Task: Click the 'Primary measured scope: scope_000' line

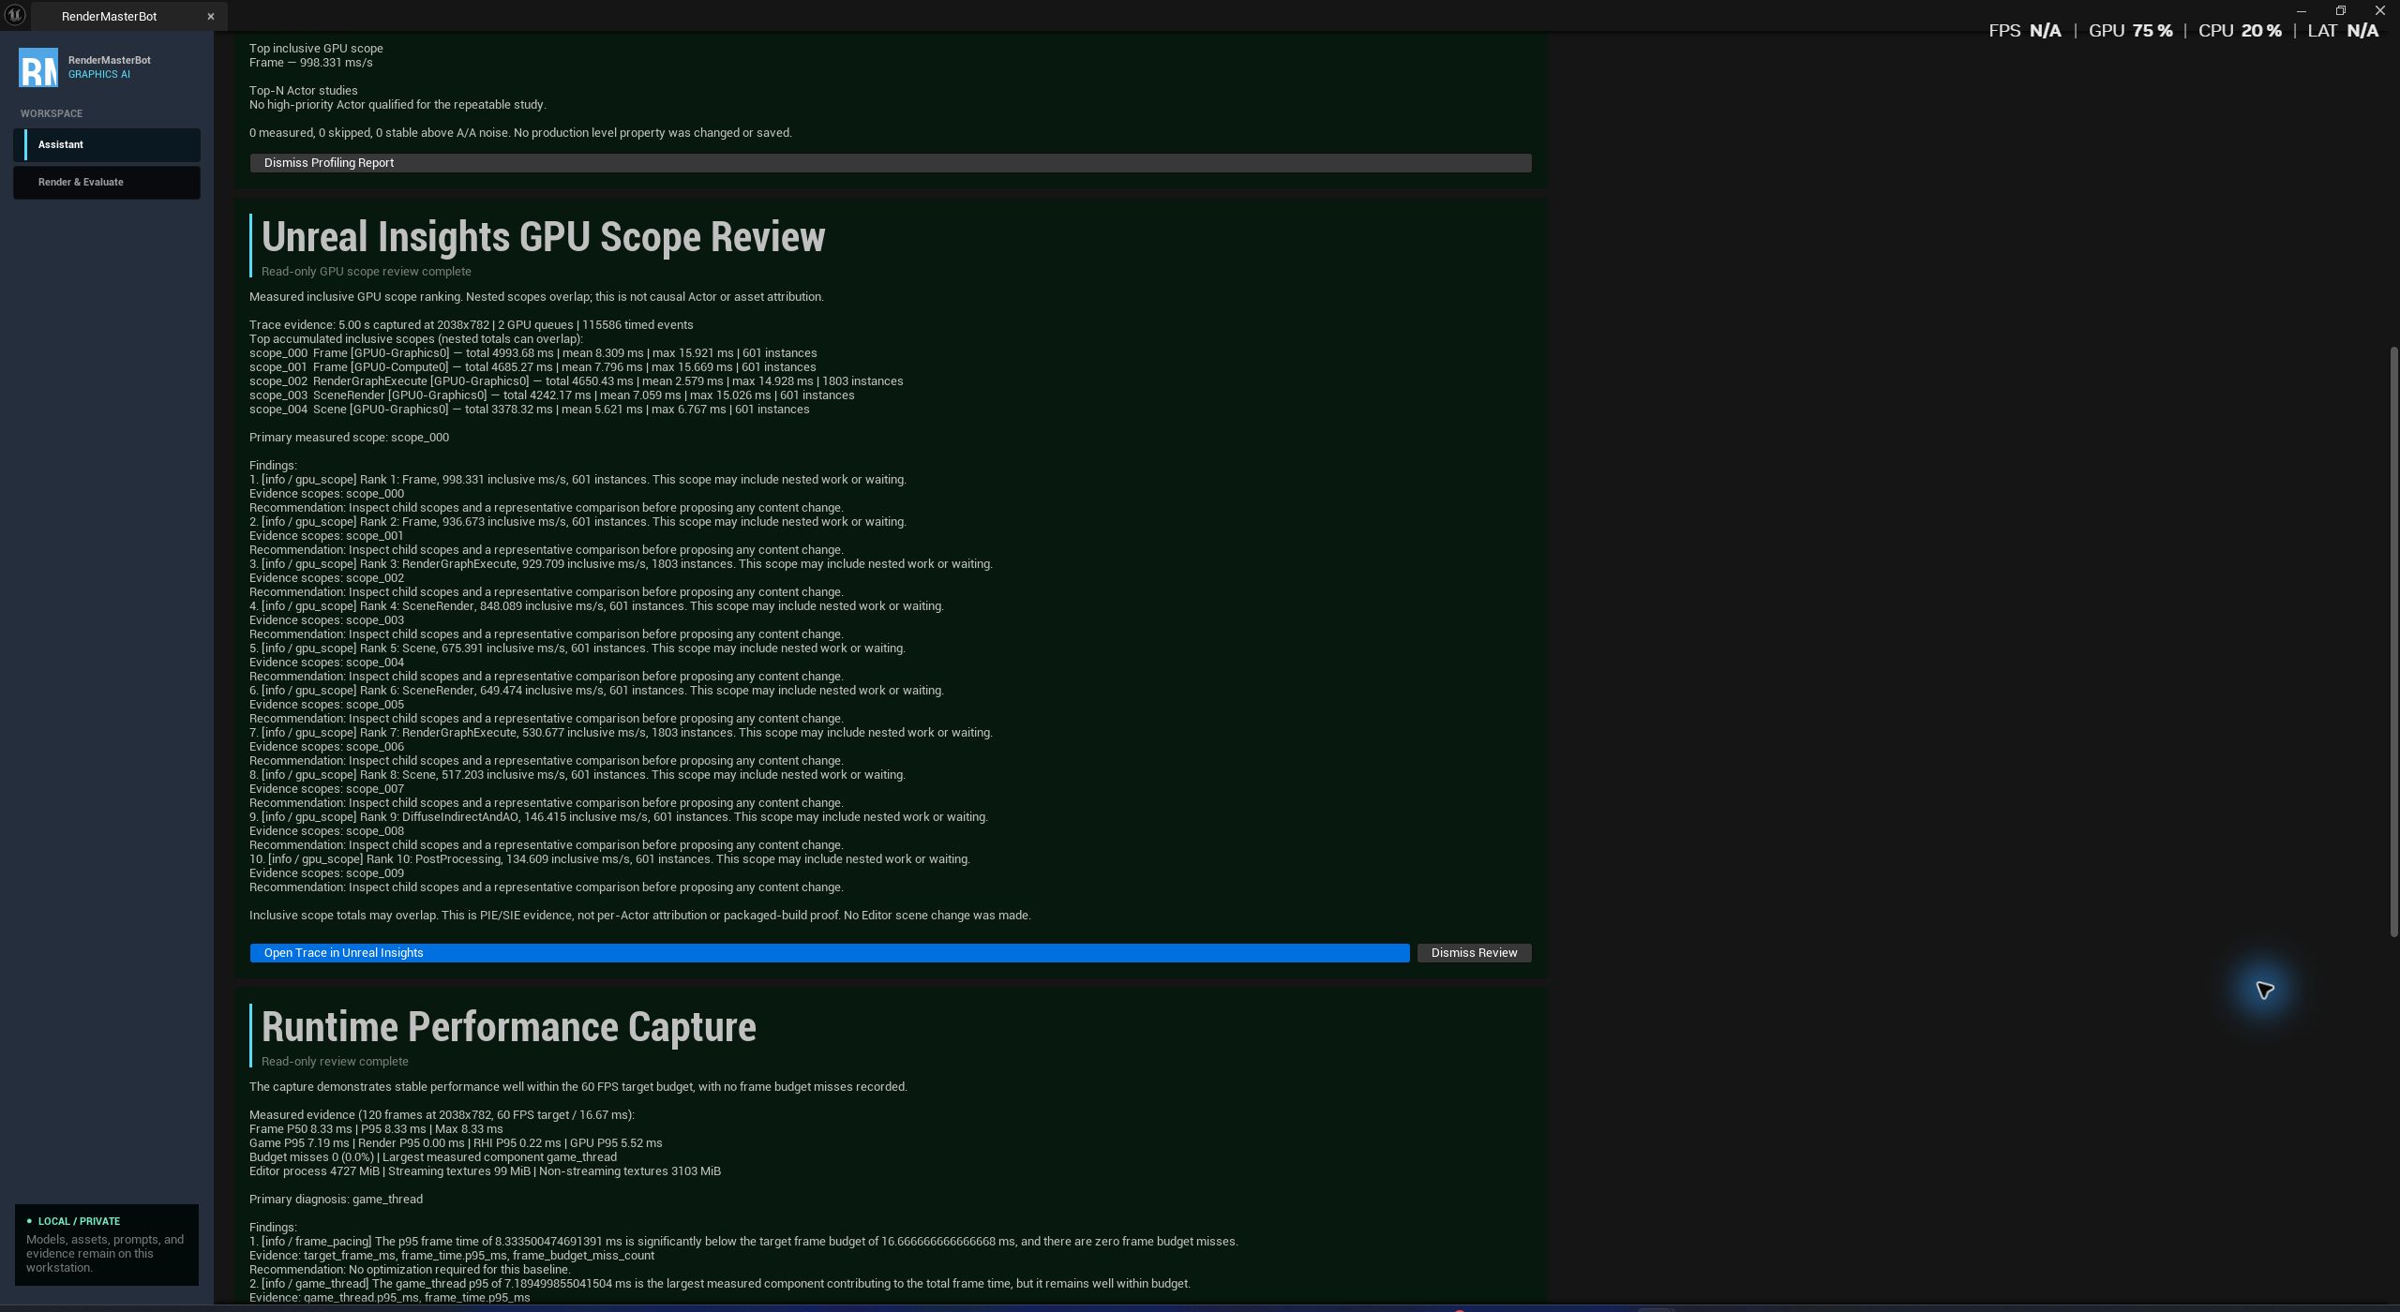Action: pos(349,438)
